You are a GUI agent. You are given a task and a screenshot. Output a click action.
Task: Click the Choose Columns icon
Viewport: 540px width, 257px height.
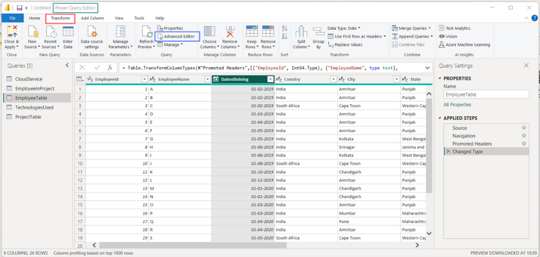tap(210, 32)
